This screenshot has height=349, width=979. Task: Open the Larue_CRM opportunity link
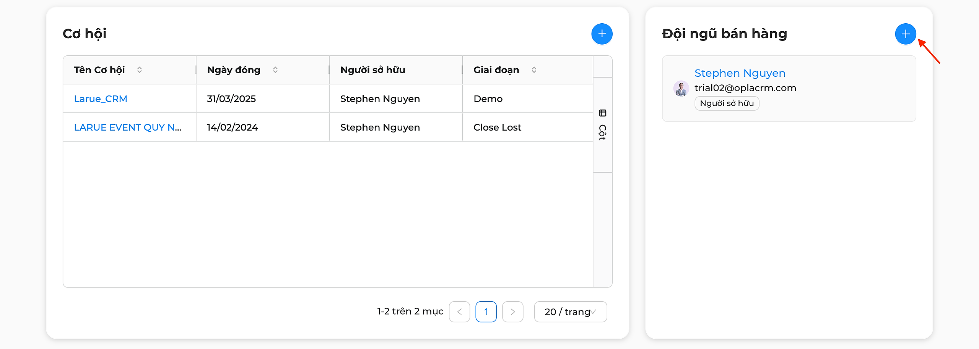pyautogui.click(x=101, y=99)
